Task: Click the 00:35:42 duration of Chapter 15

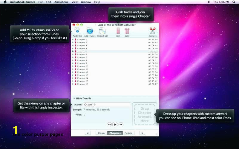Action: tap(153, 81)
